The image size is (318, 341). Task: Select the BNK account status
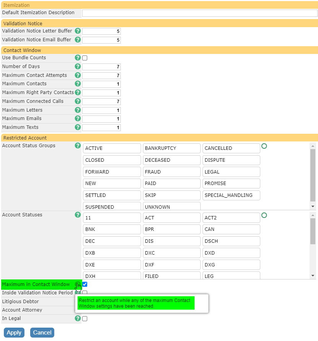[x=112, y=229]
